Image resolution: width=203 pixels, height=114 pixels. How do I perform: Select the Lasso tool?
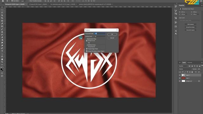point(2,13)
